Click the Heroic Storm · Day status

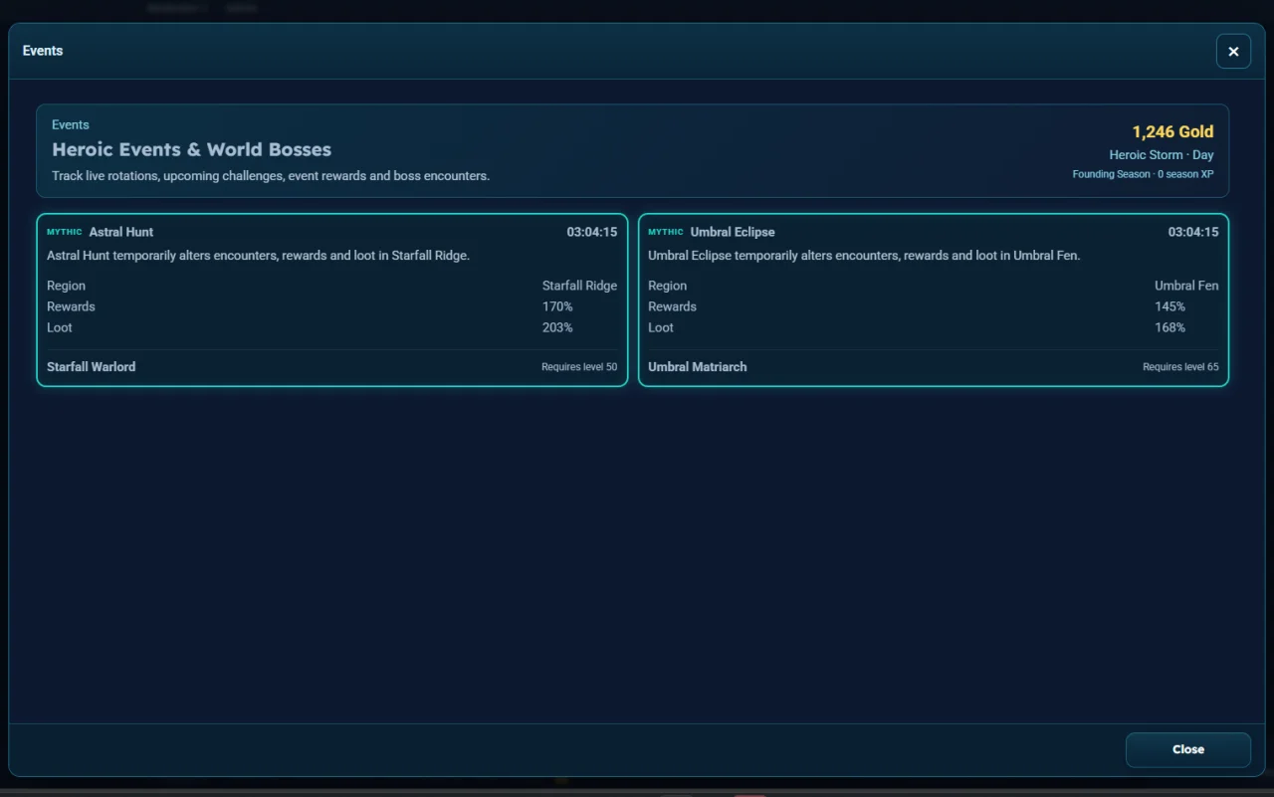tap(1162, 155)
